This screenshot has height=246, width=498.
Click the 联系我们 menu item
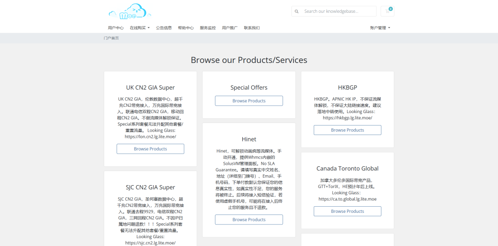click(x=251, y=28)
